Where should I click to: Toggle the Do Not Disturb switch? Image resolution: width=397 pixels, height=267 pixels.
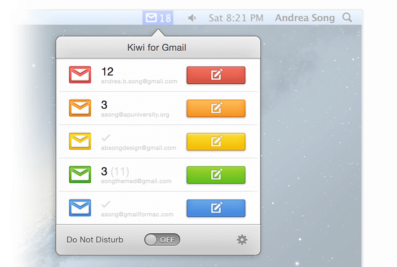(x=162, y=239)
